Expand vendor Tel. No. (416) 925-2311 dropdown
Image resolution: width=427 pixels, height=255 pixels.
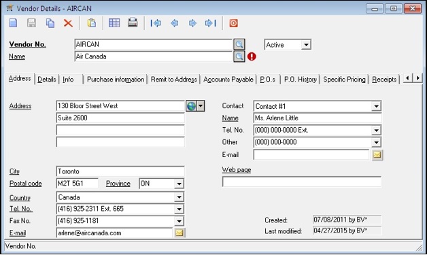tap(179, 209)
